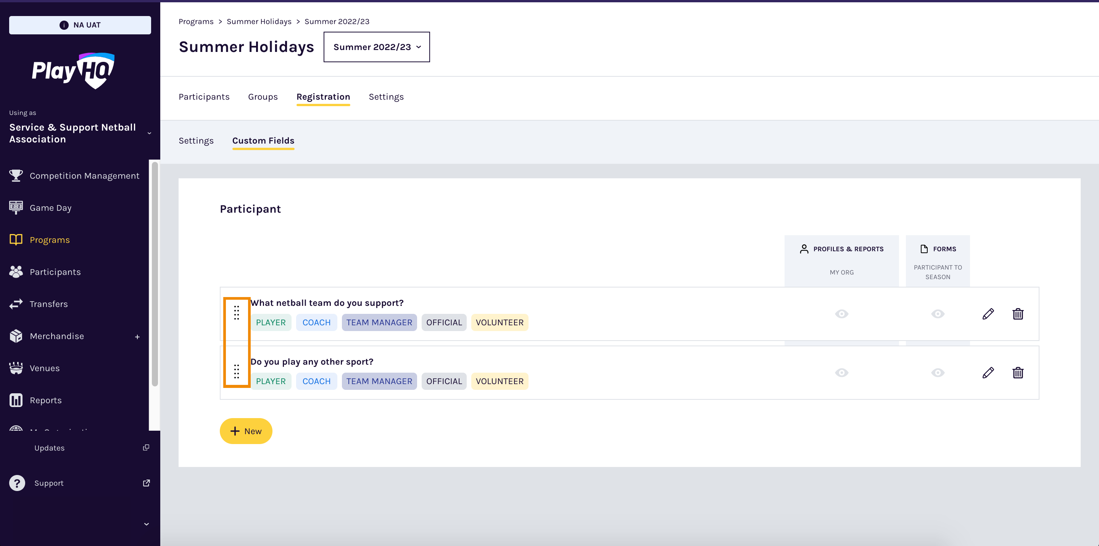The height and width of the screenshot is (546, 1099).
Task: Open the Summer 2022/23 season dropdown
Action: coord(376,47)
